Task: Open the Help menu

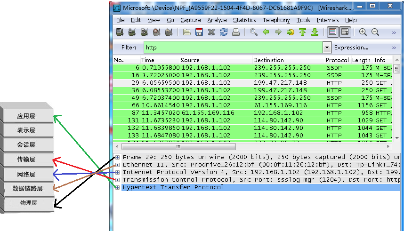Action: pos(351,20)
